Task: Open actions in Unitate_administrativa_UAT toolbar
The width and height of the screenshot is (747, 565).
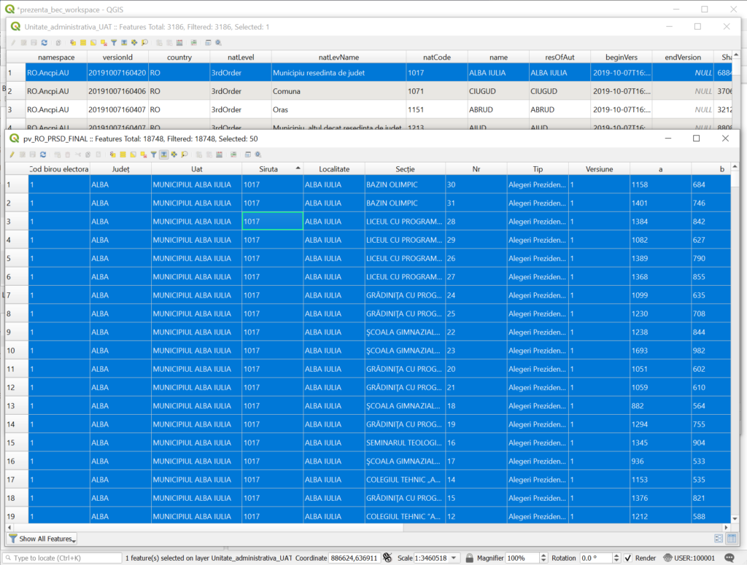Action: tap(218, 43)
